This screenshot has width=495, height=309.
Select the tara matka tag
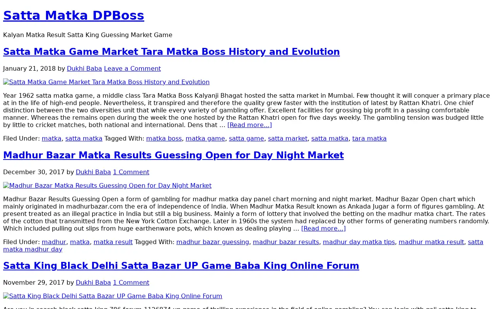pos(369,138)
